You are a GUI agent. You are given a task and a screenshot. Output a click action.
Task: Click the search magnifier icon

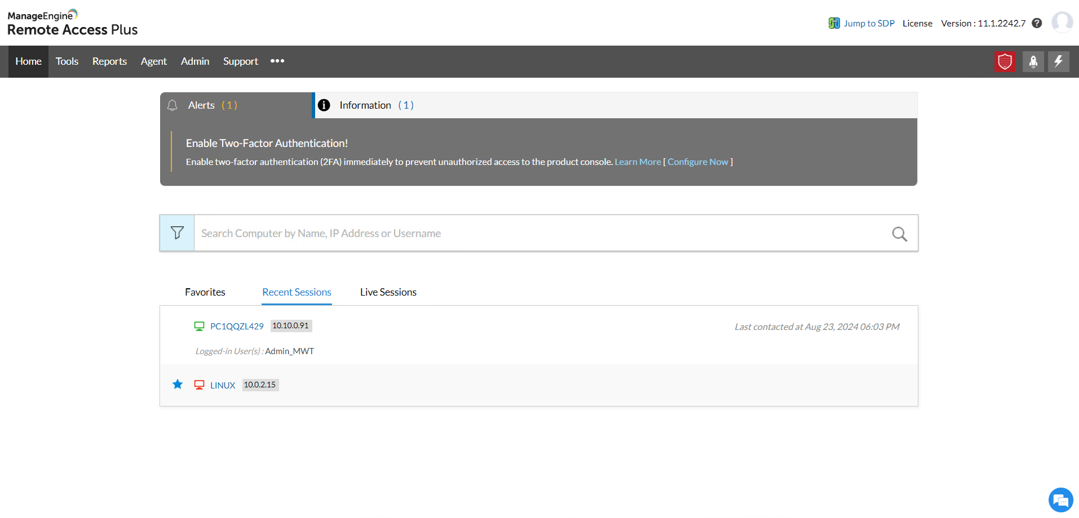pos(899,234)
